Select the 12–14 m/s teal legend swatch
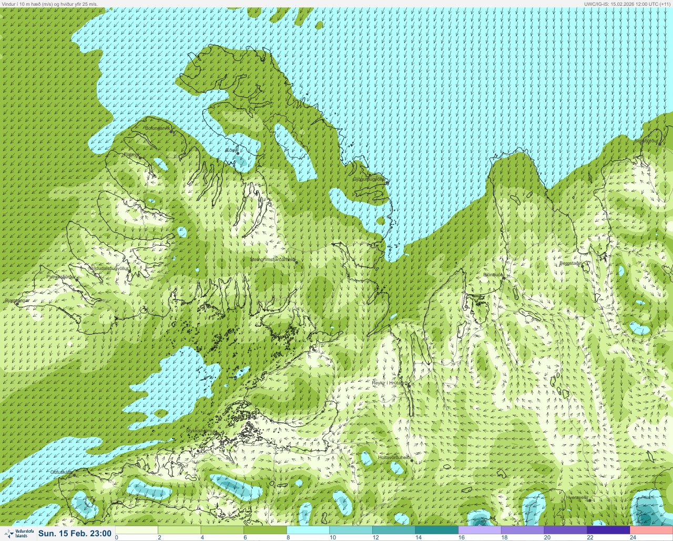Viewport: 673px width, 541px height. coord(394,530)
